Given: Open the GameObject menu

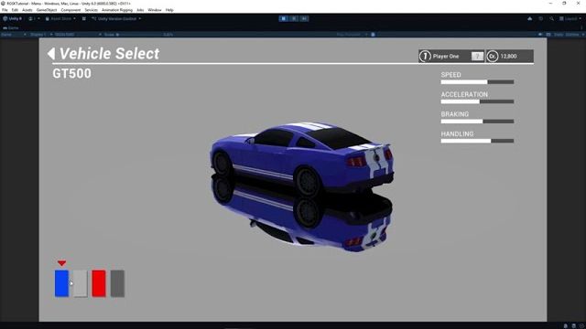Looking at the screenshot, I should click(47, 10).
